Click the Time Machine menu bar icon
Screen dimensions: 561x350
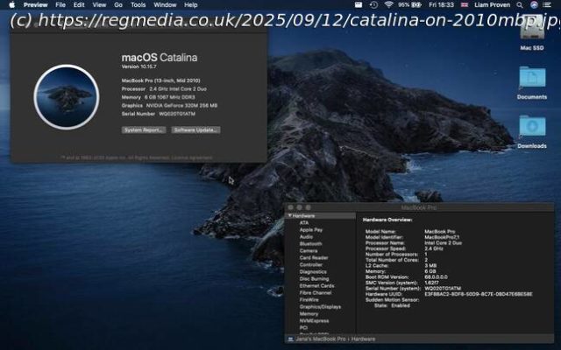point(373,5)
